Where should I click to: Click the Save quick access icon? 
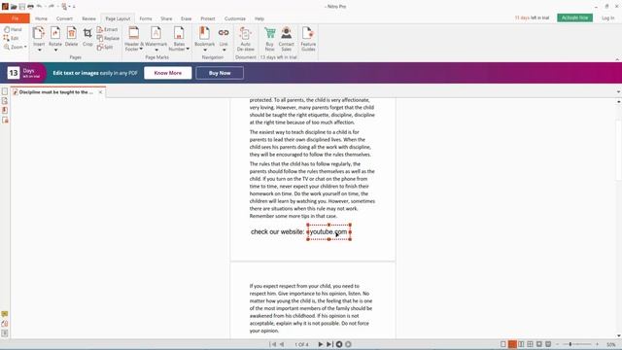point(21,7)
